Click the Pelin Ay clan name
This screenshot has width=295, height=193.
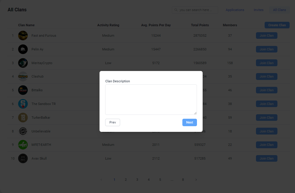(x=38, y=49)
